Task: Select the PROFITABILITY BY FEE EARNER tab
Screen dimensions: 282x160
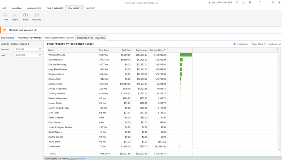Action: point(91,38)
